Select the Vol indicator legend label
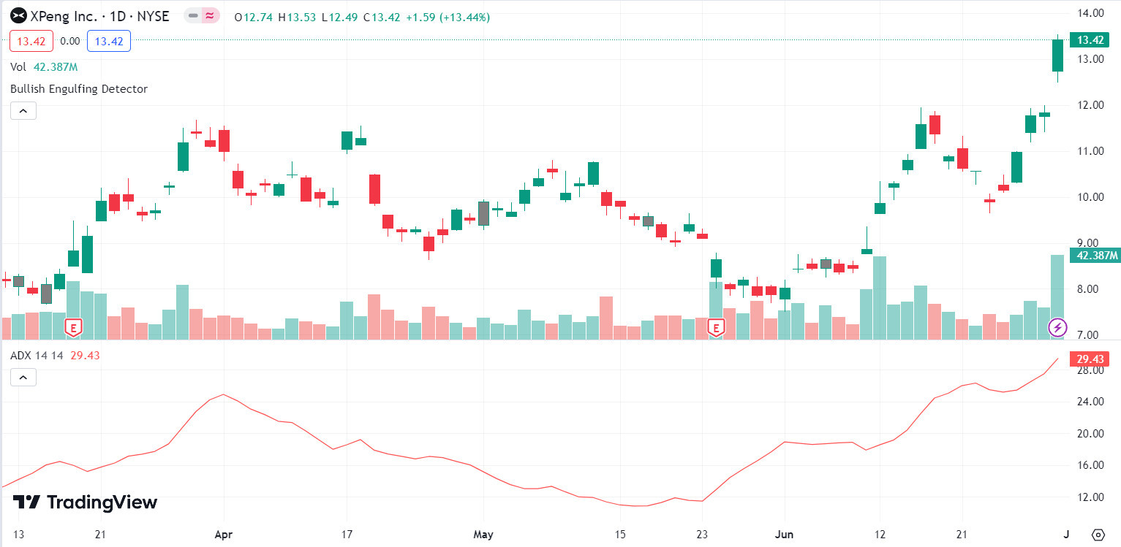Image resolution: width=1121 pixels, height=547 pixels. click(18, 67)
